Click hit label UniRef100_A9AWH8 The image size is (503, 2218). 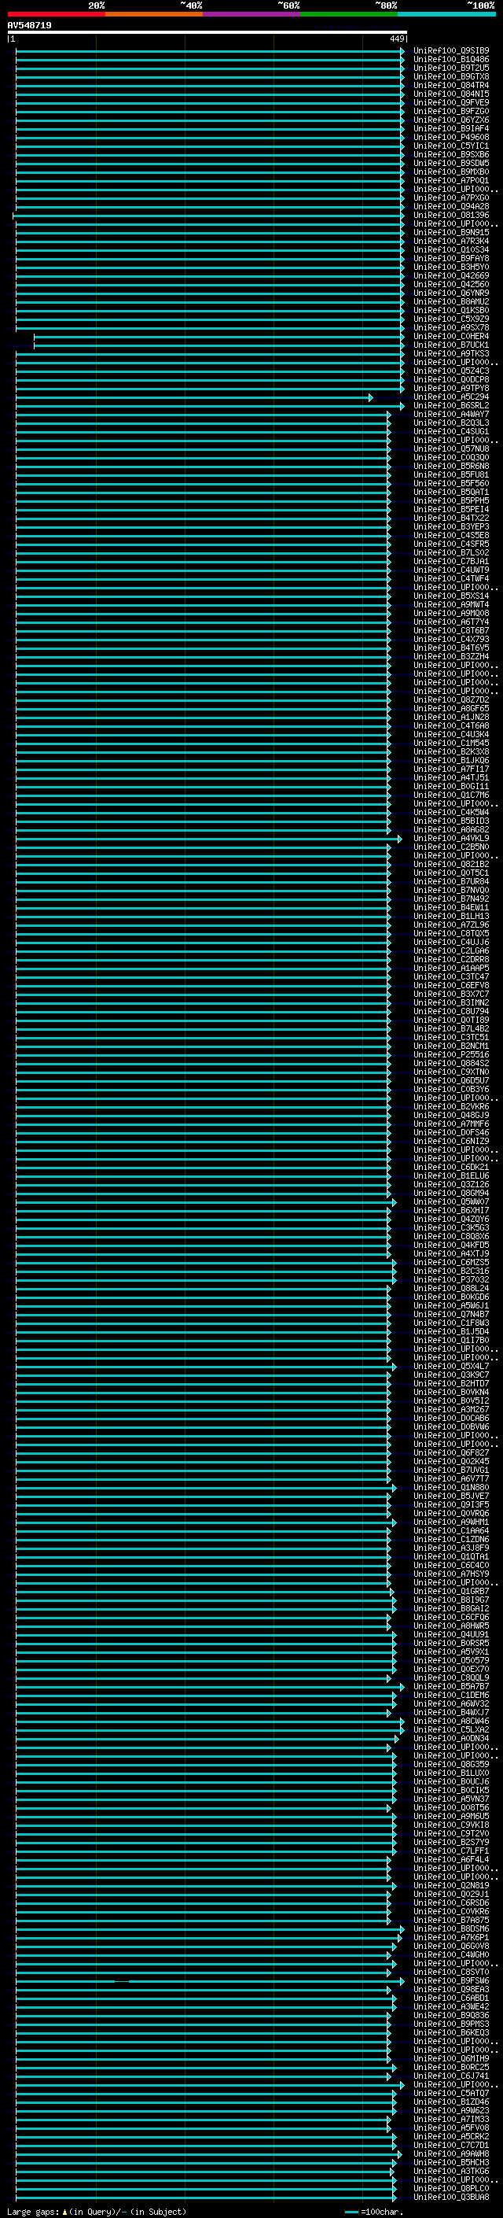point(451,2153)
